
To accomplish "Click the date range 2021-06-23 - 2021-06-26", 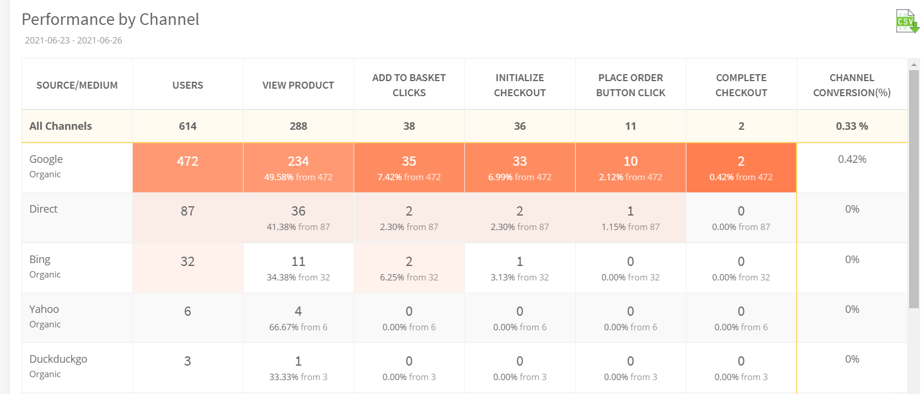I will coord(74,41).
